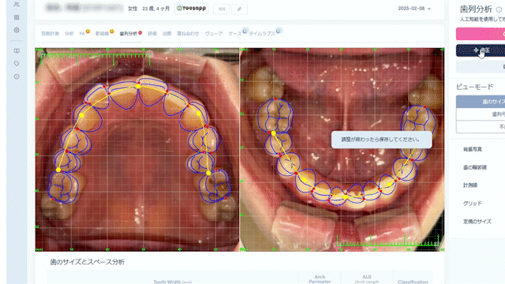Open the patients list sidebar icon
The width and height of the screenshot is (505, 284).
click(17, 5)
